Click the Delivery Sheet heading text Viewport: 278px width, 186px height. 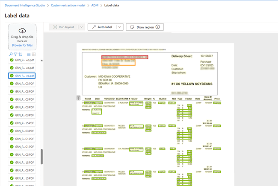click(x=182, y=56)
